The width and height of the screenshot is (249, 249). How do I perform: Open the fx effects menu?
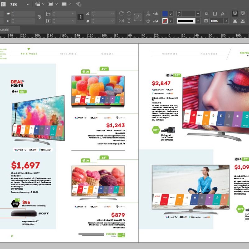tap(223, 14)
